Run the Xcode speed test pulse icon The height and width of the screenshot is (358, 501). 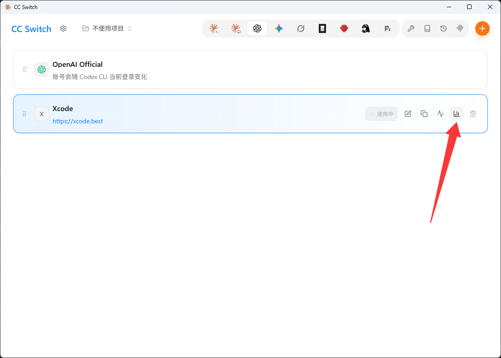(440, 114)
